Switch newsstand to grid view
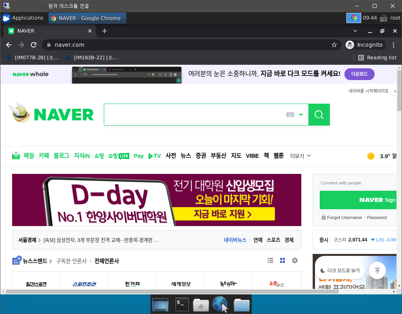This screenshot has width=402, height=314. tap(282, 261)
